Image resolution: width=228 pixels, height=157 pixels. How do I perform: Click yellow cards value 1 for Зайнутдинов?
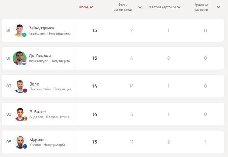click(168, 30)
